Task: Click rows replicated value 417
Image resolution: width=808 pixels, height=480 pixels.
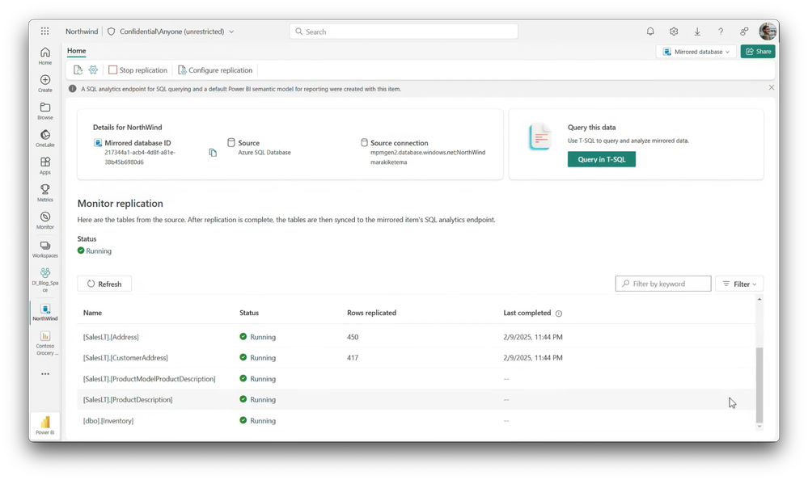Action: [x=353, y=357]
